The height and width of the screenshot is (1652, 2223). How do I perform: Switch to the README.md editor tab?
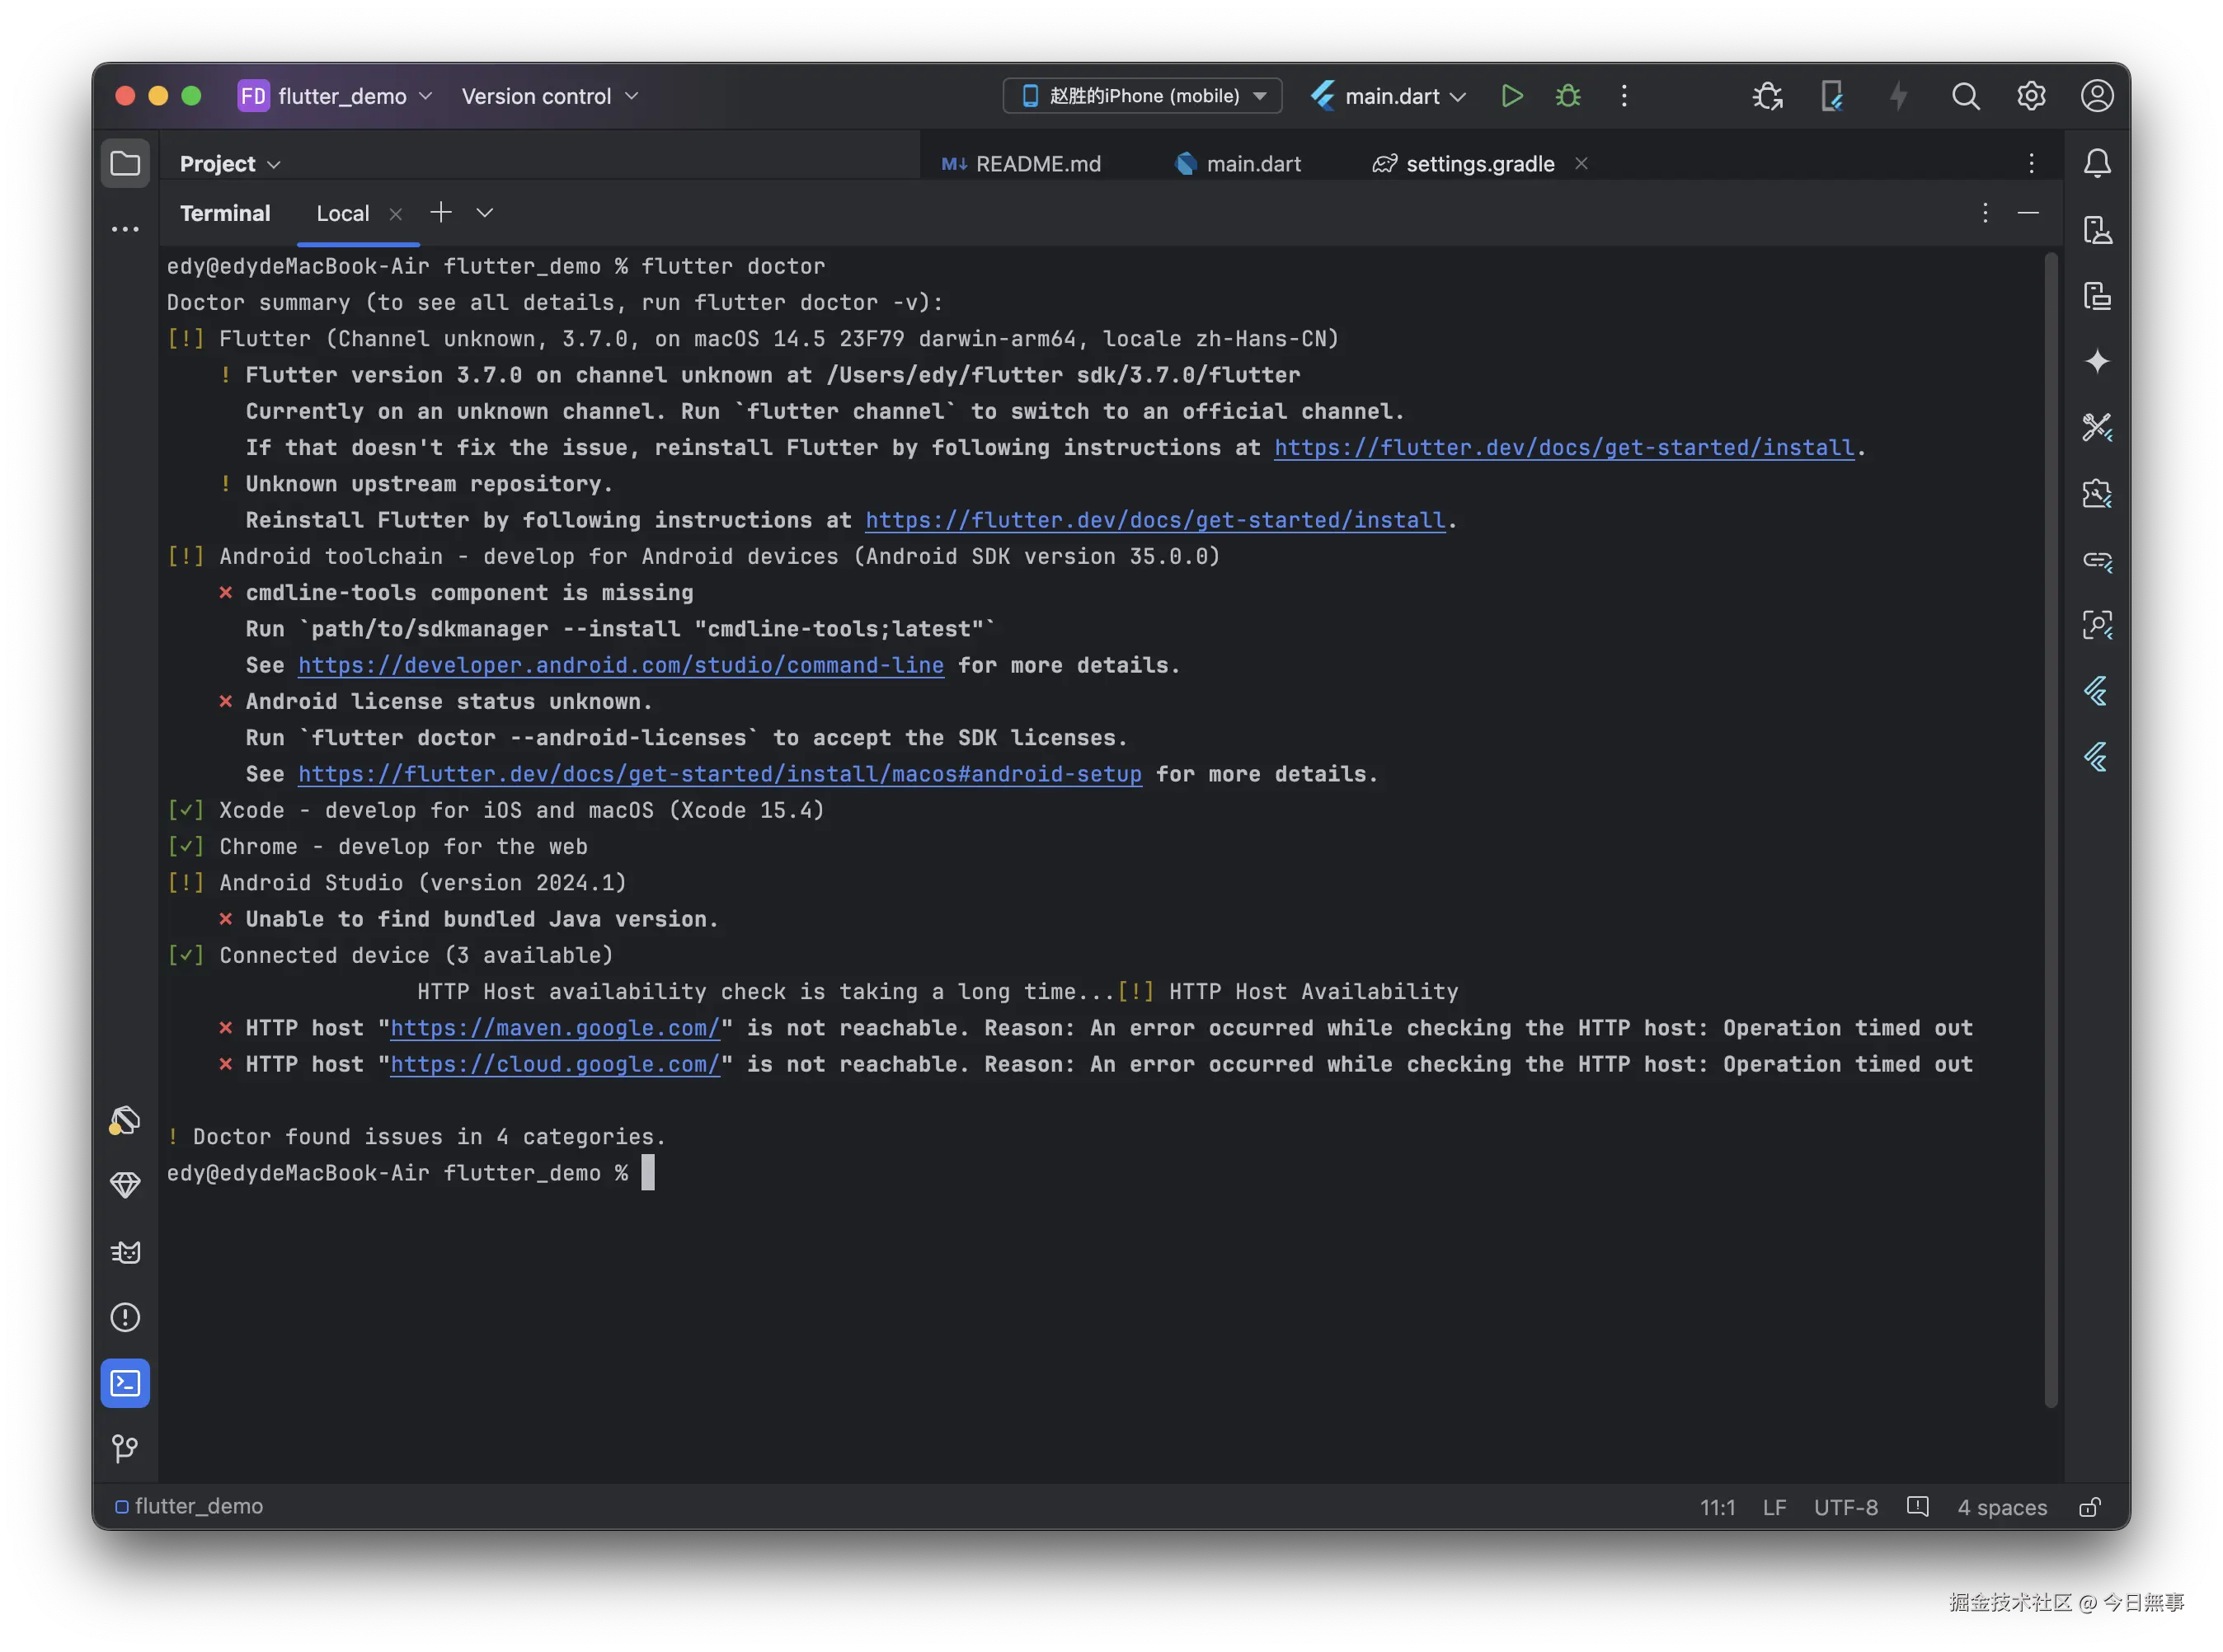pyautogui.click(x=1021, y=164)
